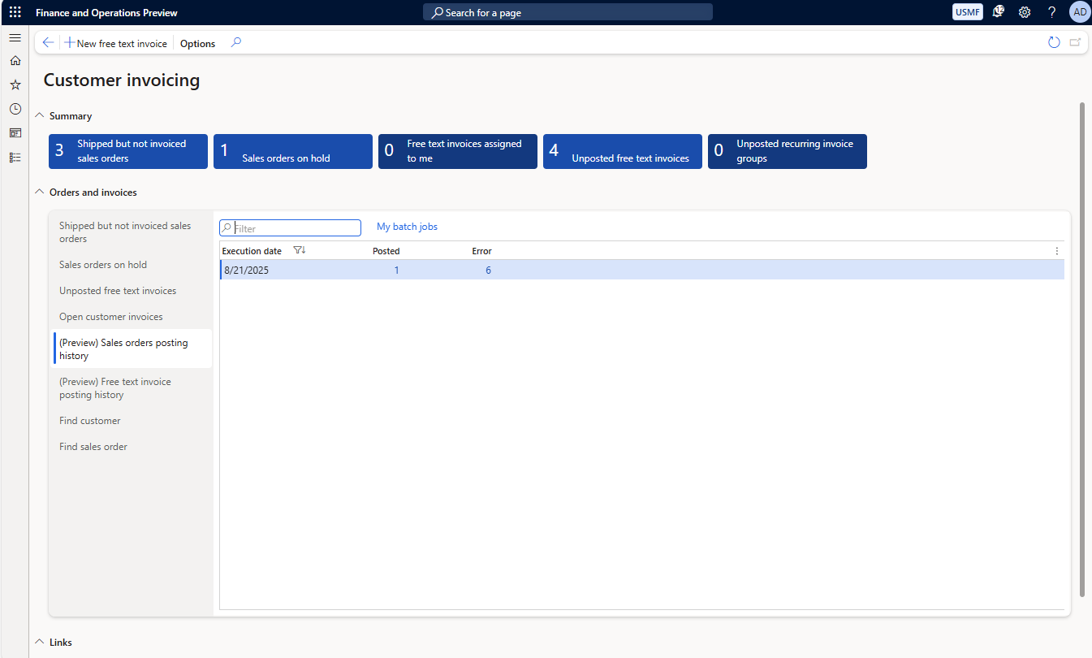Click Search for a page box

[x=568, y=12]
